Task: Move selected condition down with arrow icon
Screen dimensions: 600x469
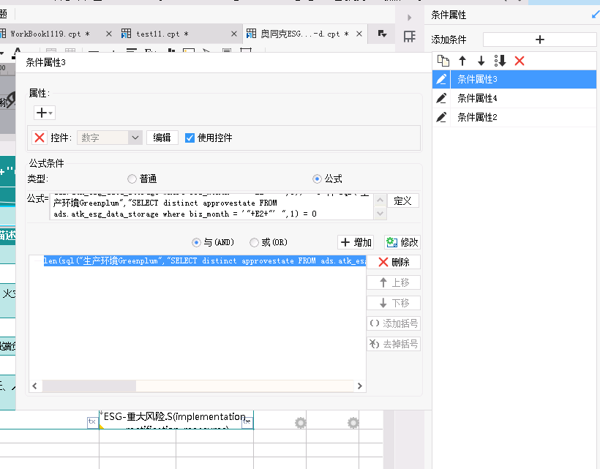Action: click(x=481, y=61)
